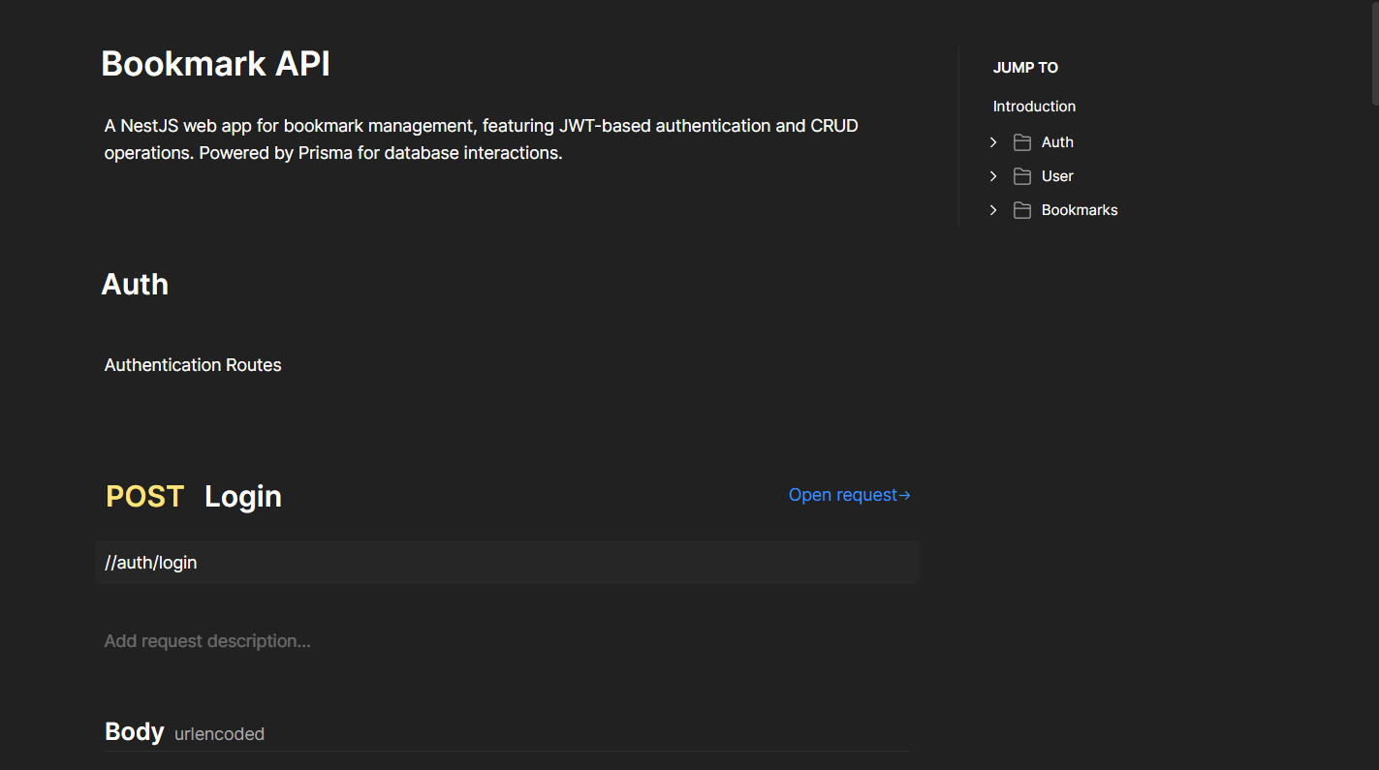Viewport: 1379px width, 770px height.
Task: Click the NestJS web app description paragraph
Action: point(482,139)
